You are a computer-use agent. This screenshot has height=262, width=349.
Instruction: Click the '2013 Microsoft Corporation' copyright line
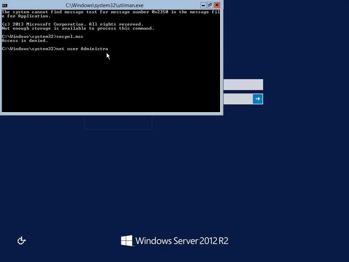pos(73,24)
